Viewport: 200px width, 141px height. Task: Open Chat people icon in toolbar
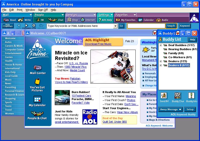[52, 20]
